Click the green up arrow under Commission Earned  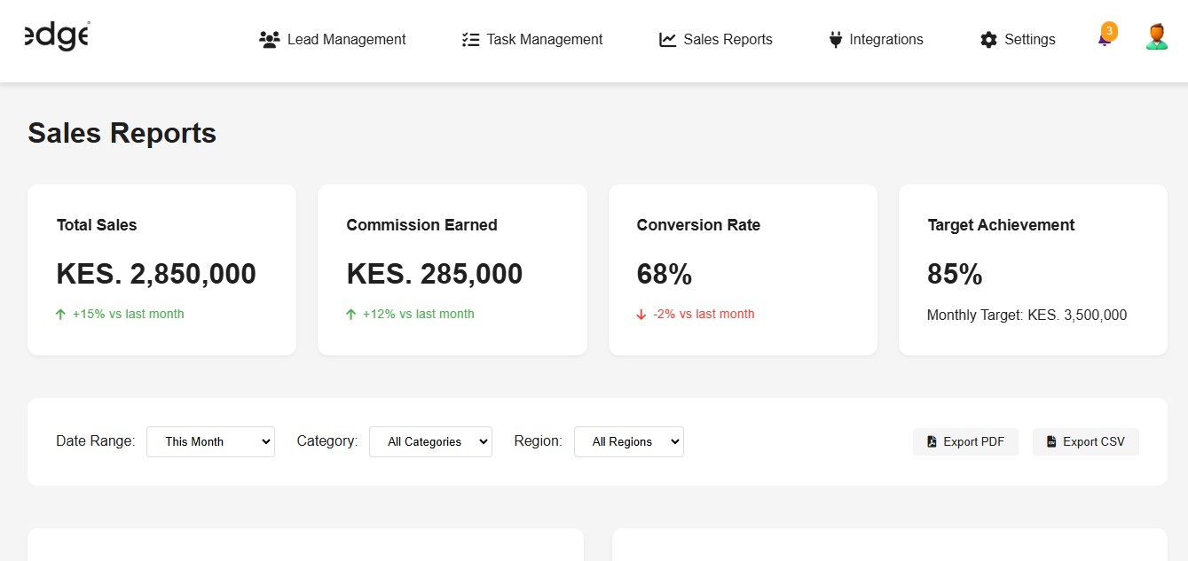click(x=350, y=314)
